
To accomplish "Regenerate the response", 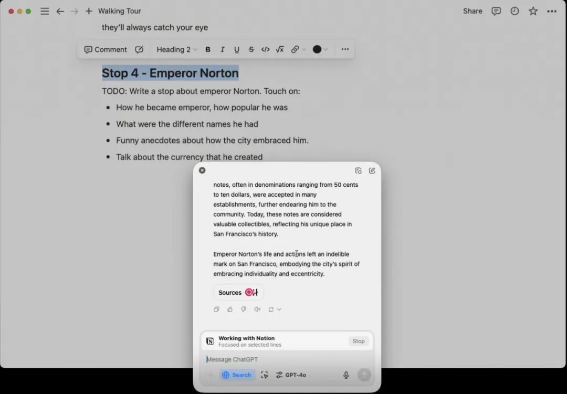I will click(x=271, y=310).
